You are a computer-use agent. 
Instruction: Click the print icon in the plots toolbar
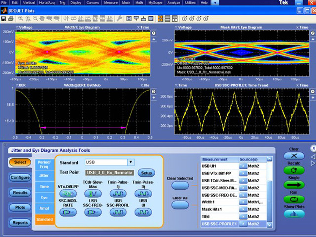(11, 19)
